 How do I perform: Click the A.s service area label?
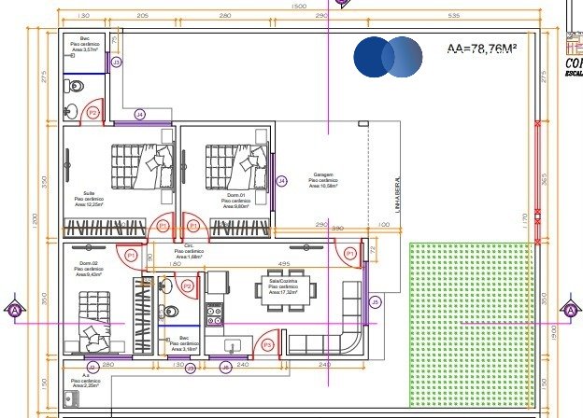(86, 381)
